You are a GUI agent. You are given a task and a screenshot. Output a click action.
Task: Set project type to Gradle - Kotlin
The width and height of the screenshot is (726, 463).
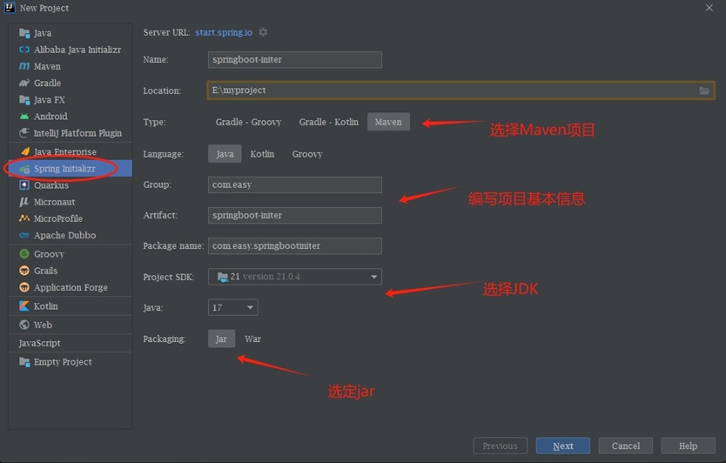tap(329, 122)
